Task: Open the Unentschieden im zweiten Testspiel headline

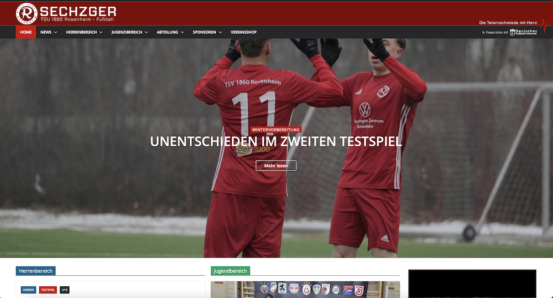Action: (276, 142)
